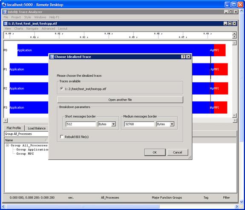Click the time range 0.000 000, 0.088 280 text
The width and height of the screenshot is (245, 210).
point(32,198)
